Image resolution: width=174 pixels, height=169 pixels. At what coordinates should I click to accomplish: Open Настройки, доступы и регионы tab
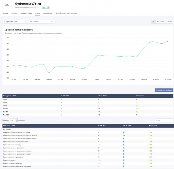point(66,13)
